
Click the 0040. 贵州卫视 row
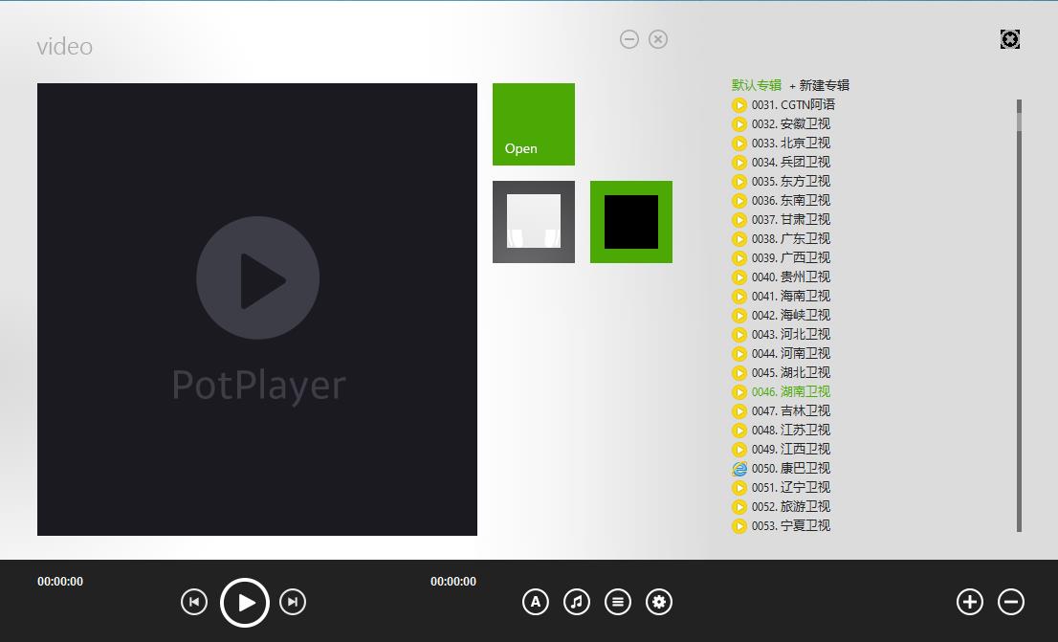coord(782,277)
